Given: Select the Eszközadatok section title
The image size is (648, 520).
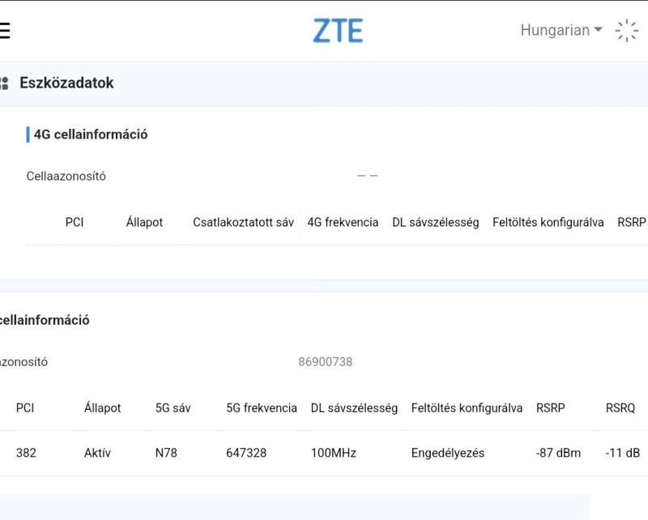Looking at the screenshot, I should coord(66,83).
